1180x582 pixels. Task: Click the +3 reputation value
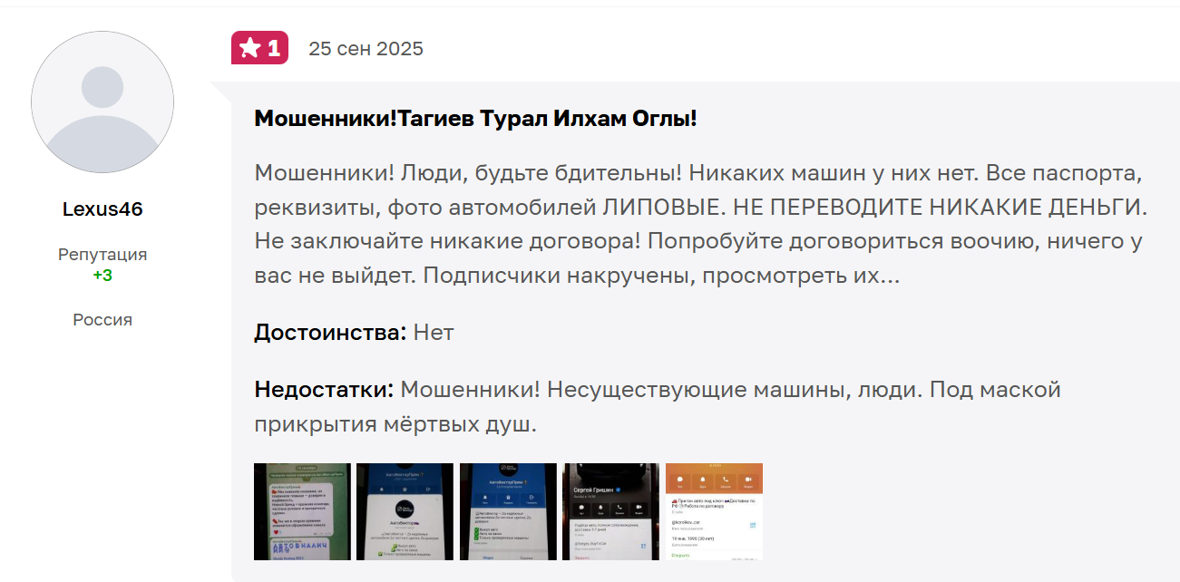tap(102, 276)
